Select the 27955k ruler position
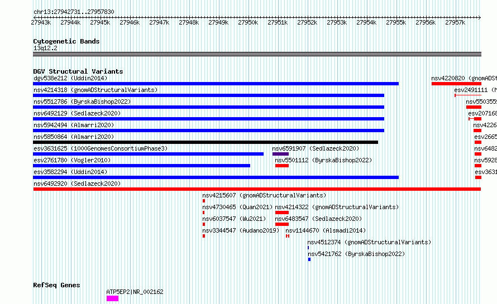The height and width of the screenshot is (304, 497). 396,22
